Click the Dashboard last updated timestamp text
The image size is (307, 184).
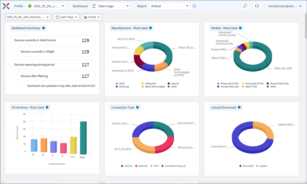[x=61, y=86]
